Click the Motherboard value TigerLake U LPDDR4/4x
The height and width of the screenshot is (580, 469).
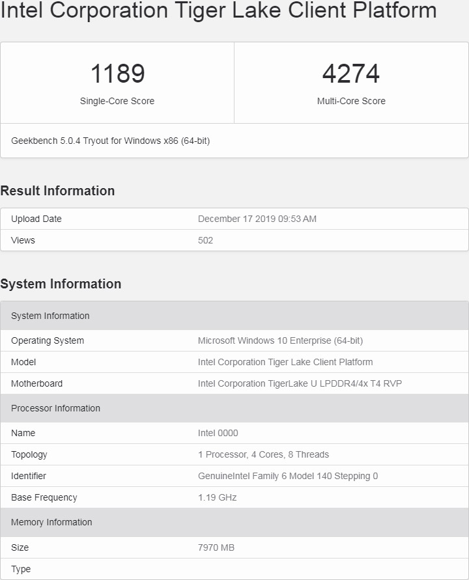[x=300, y=383]
